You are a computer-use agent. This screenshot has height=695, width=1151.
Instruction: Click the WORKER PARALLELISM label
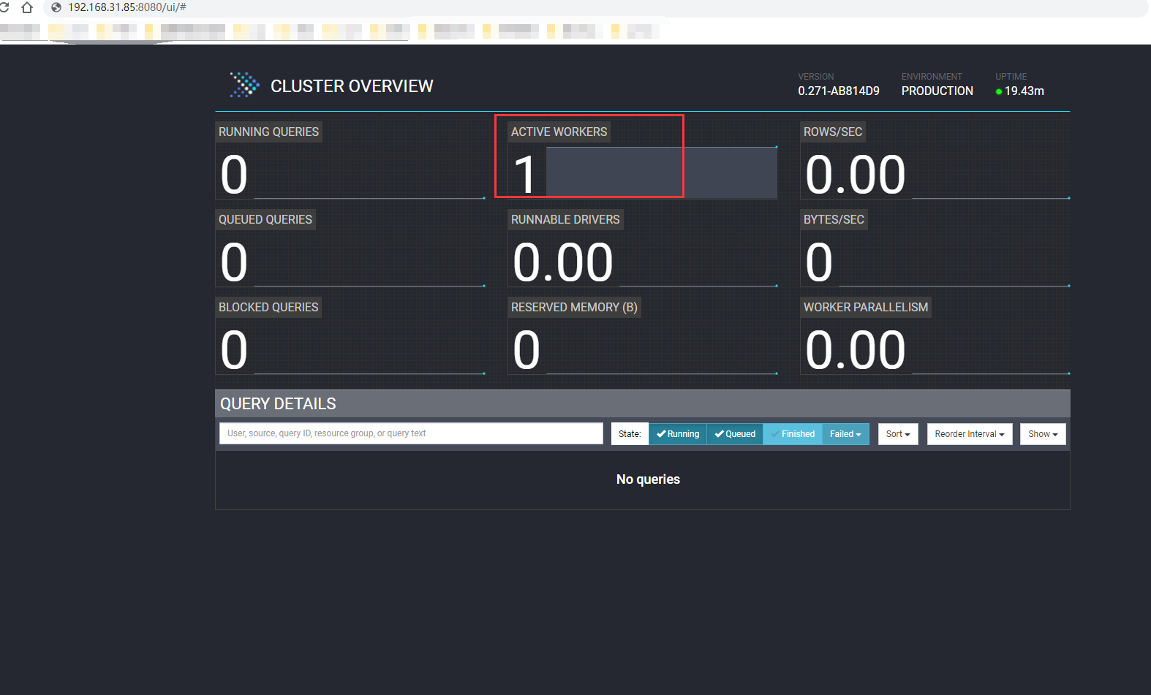[x=866, y=308]
